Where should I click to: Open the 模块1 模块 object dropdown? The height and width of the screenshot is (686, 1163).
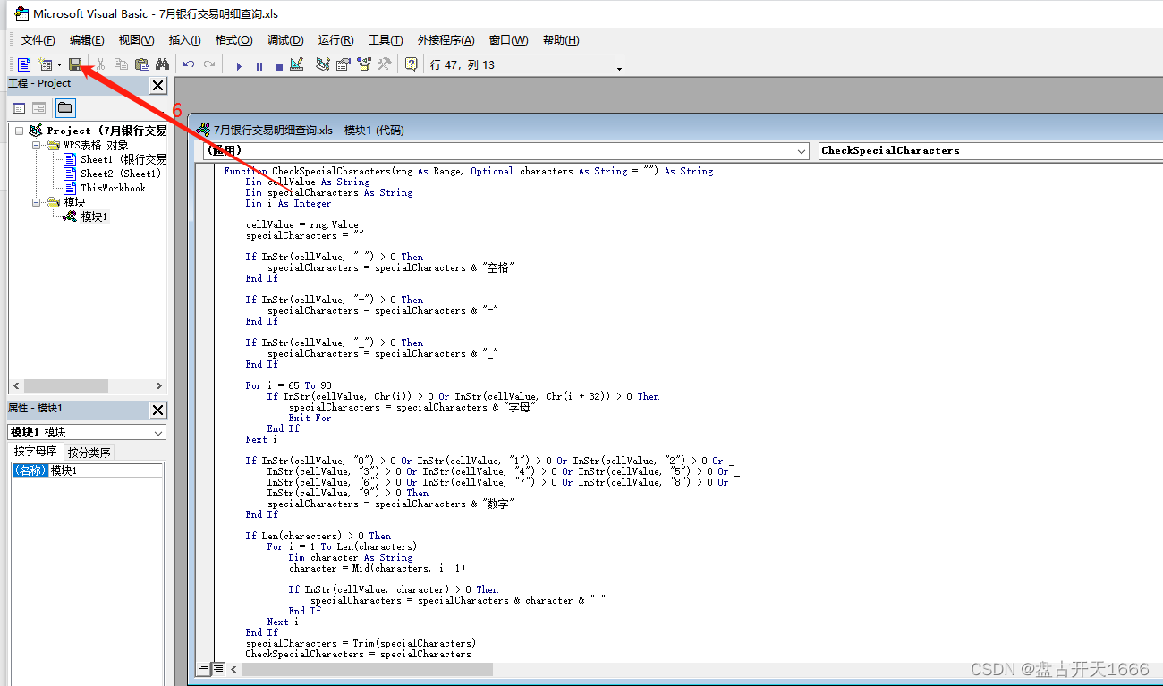158,433
